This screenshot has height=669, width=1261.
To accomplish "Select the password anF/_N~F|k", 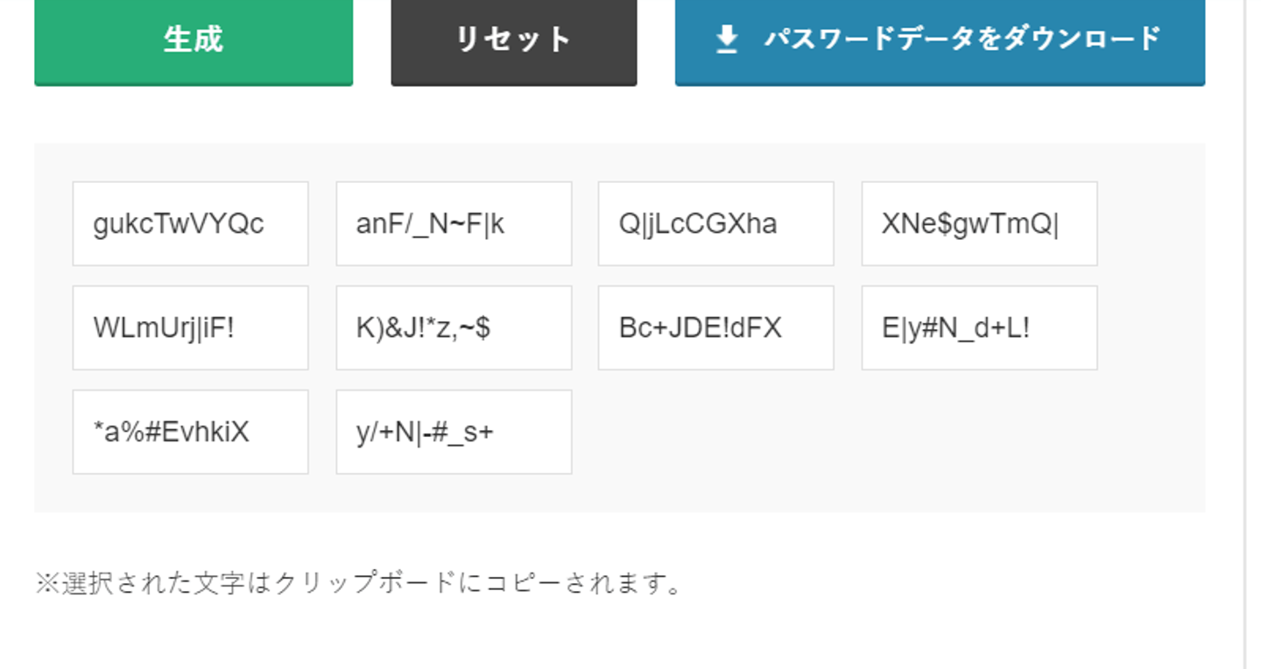I will [454, 224].
